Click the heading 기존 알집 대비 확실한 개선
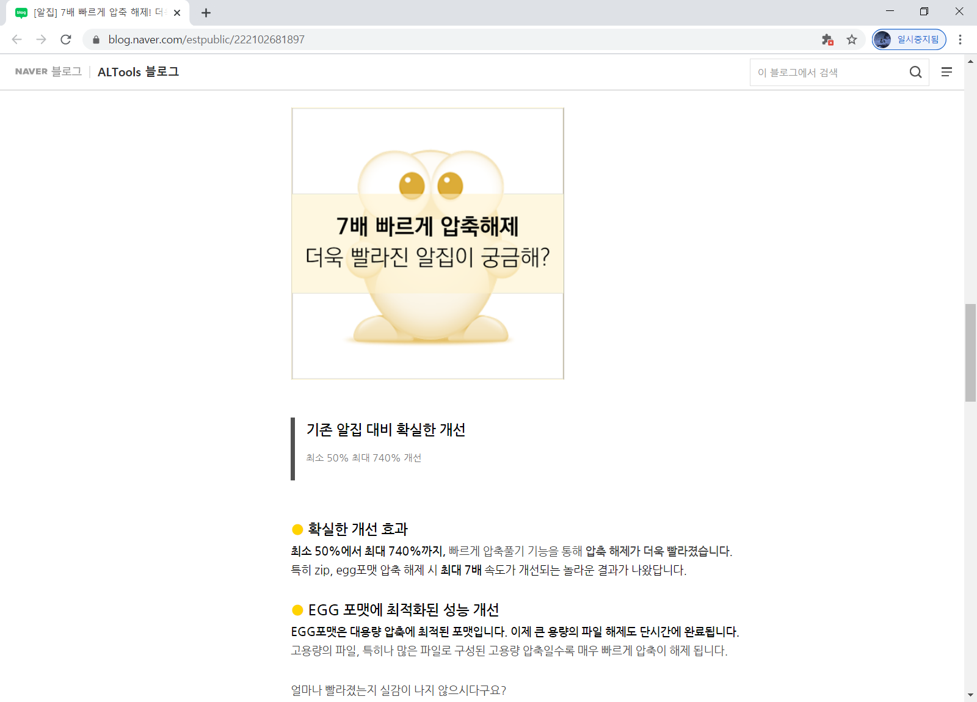This screenshot has width=977, height=702. pyautogui.click(x=386, y=430)
